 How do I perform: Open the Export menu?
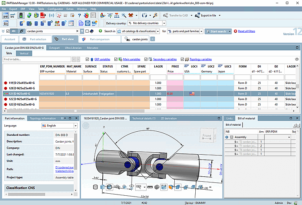coord(13,9)
